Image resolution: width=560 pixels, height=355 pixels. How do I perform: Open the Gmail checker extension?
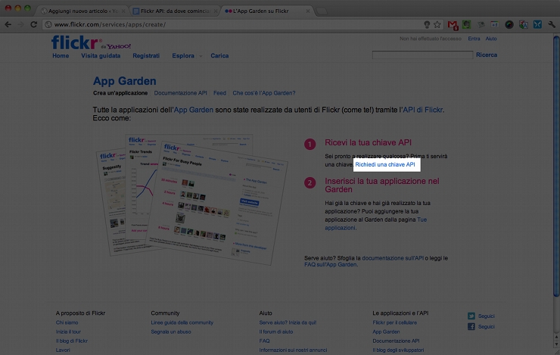point(453,25)
